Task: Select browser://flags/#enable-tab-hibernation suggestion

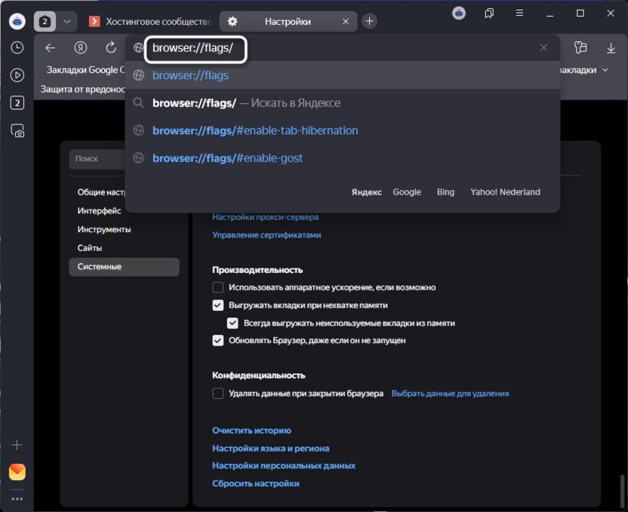Action: [x=255, y=130]
